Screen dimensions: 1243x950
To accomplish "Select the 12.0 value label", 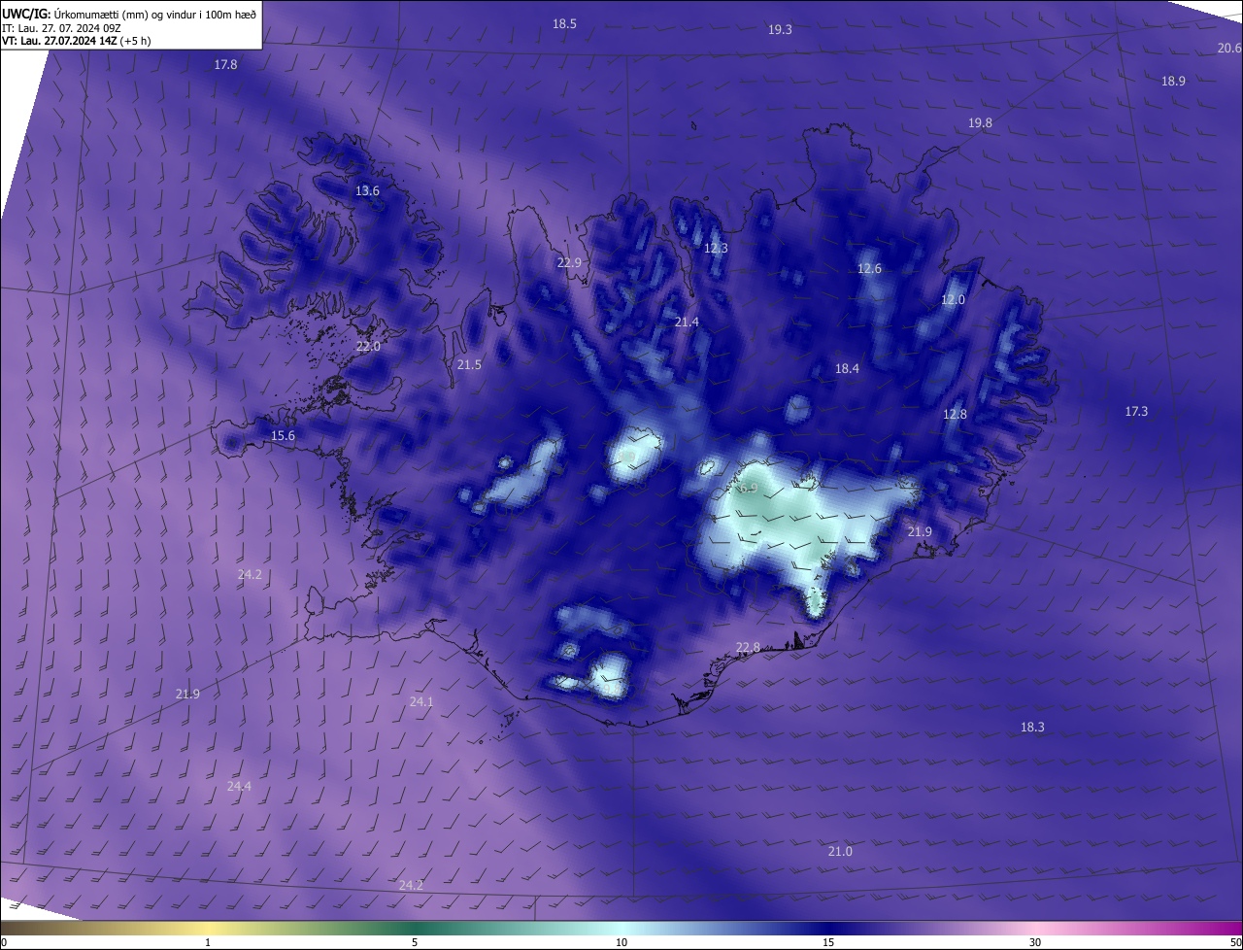I will tap(953, 300).
